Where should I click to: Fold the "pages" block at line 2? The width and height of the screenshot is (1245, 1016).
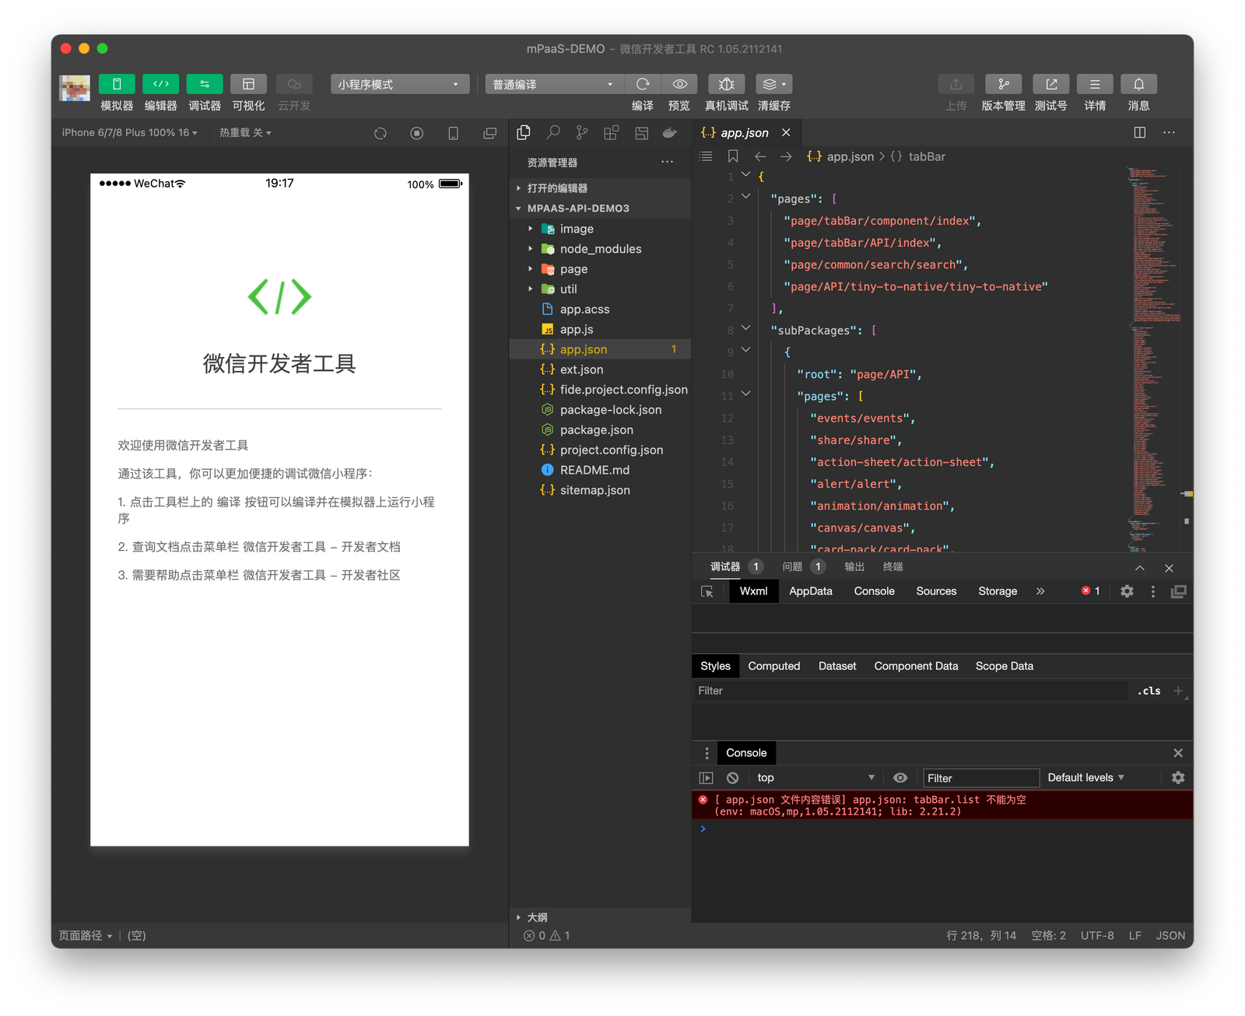[745, 197]
